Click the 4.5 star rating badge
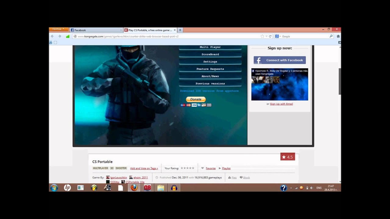The image size is (390, 219). click(x=288, y=157)
